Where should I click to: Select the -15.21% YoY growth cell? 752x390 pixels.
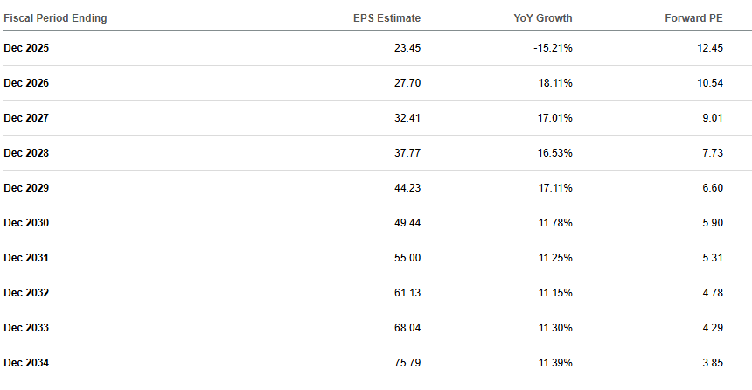coord(553,48)
